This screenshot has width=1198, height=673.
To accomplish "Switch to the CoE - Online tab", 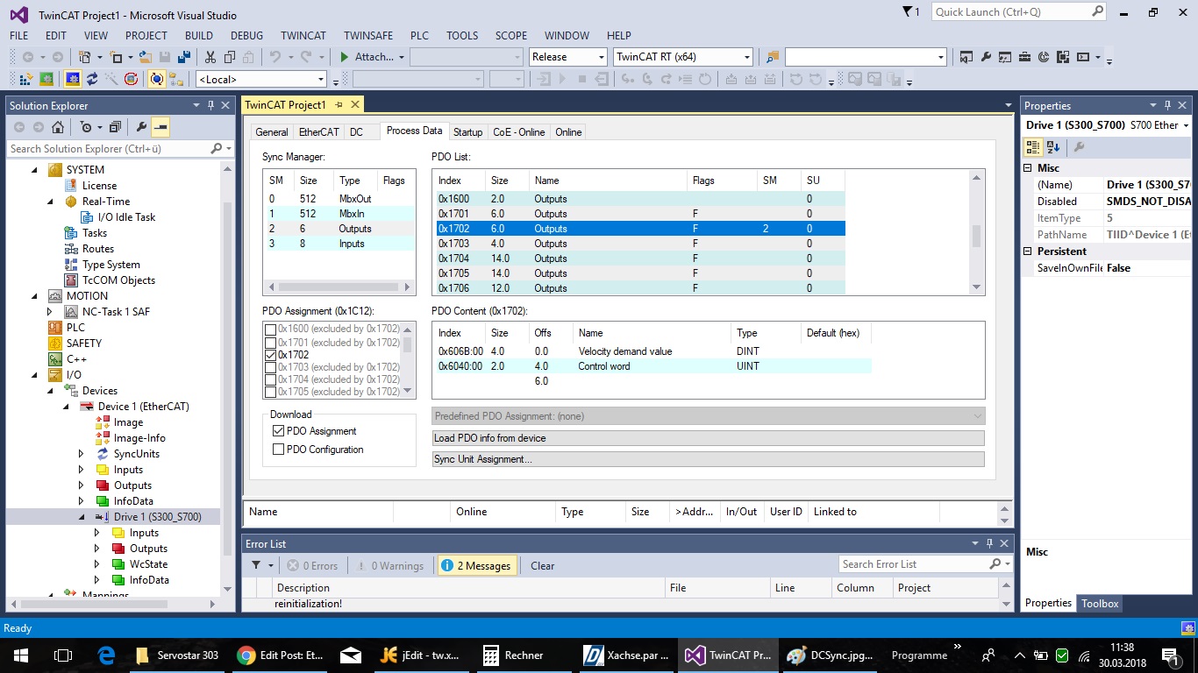I will (518, 132).
